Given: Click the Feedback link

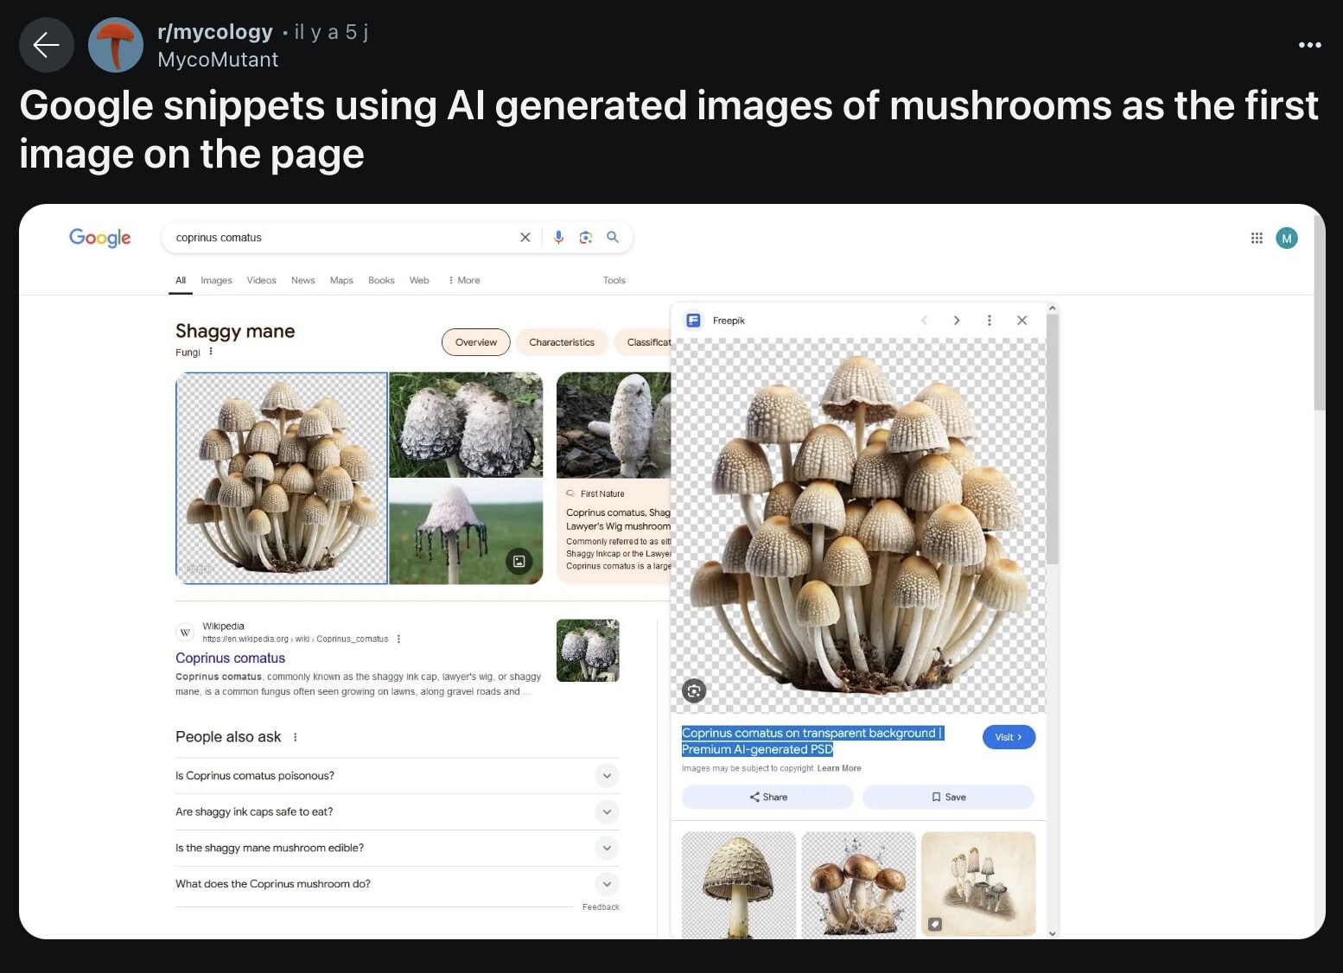Looking at the screenshot, I should coord(601,907).
